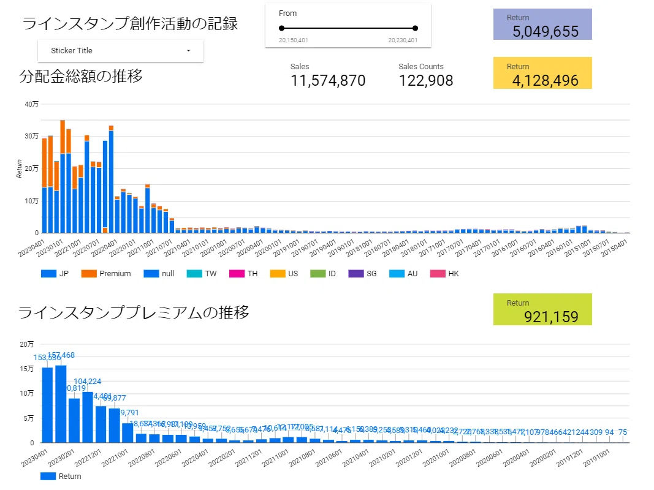The width and height of the screenshot is (654, 490).
Task: Click the From range slider track
Action: 348,28
